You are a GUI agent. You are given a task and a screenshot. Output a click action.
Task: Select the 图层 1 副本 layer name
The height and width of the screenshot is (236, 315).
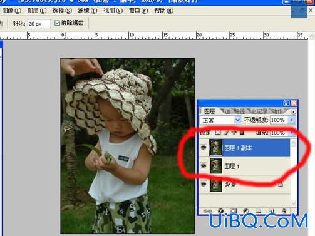point(238,148)
